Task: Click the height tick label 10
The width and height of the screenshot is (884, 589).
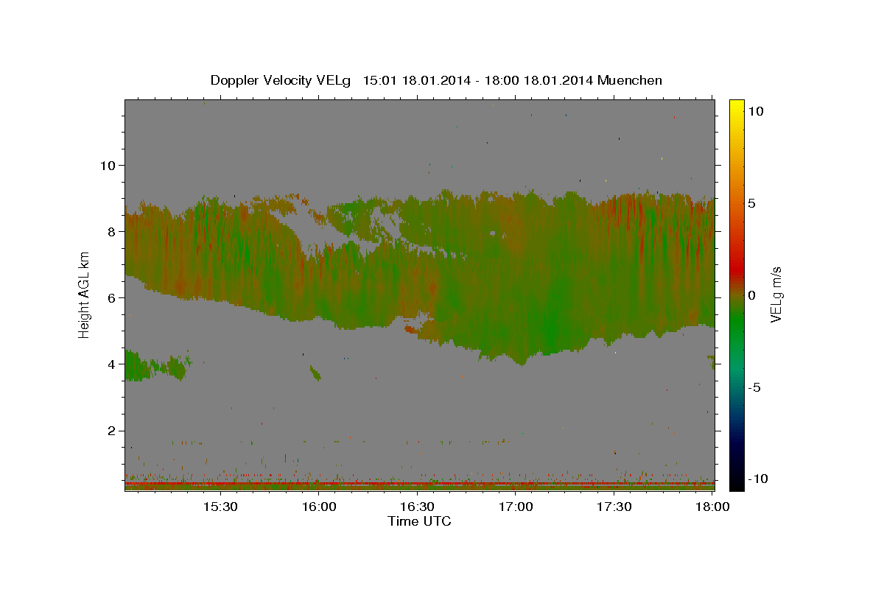Action: (x=107, y=165)
